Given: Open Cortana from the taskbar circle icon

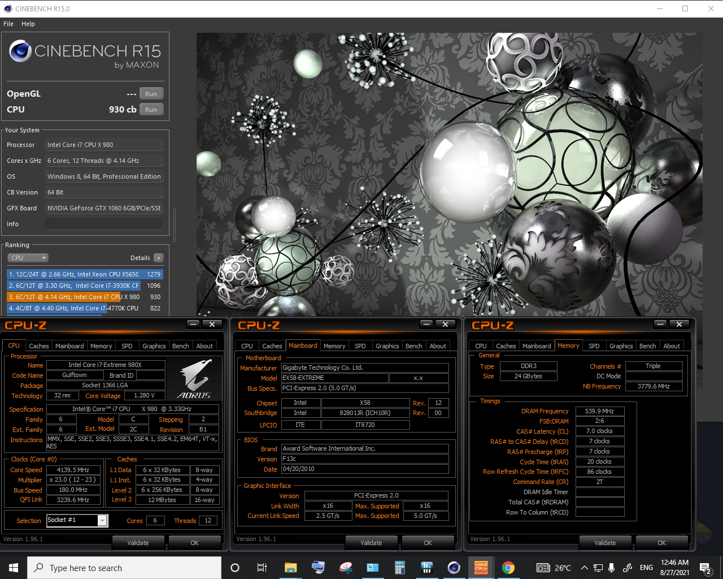Looking at the screenshot, I should pos(235,568).
